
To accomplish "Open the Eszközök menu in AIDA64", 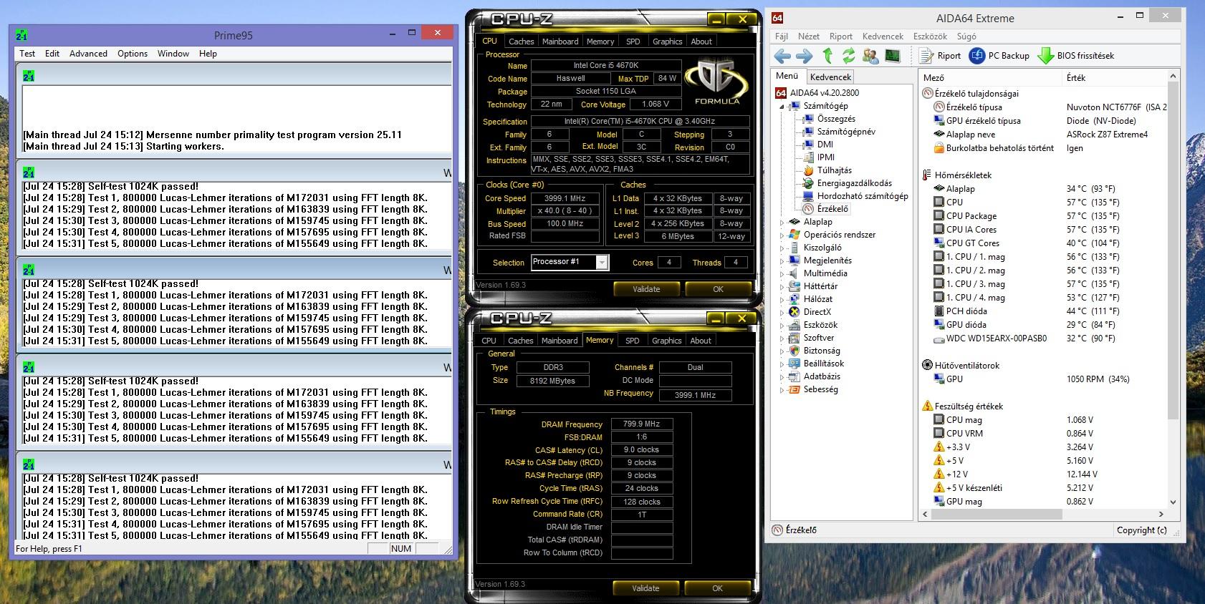I will click(x=930, y=36).
